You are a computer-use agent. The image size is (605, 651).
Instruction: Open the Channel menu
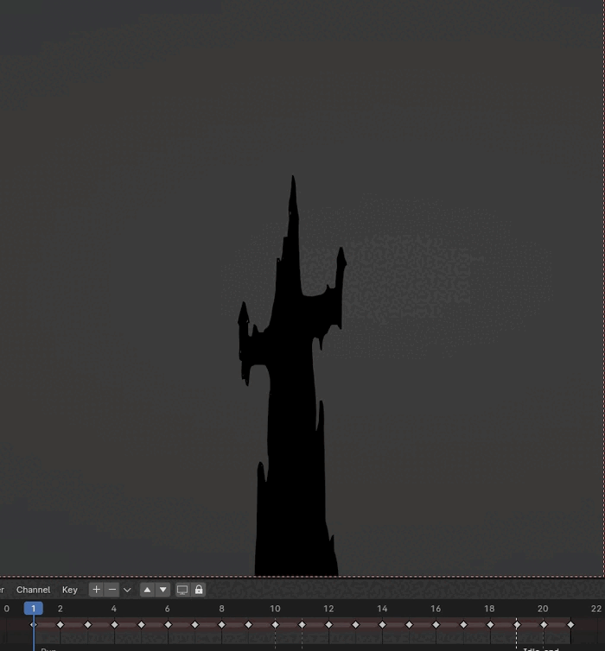click(x=33, y=590)
